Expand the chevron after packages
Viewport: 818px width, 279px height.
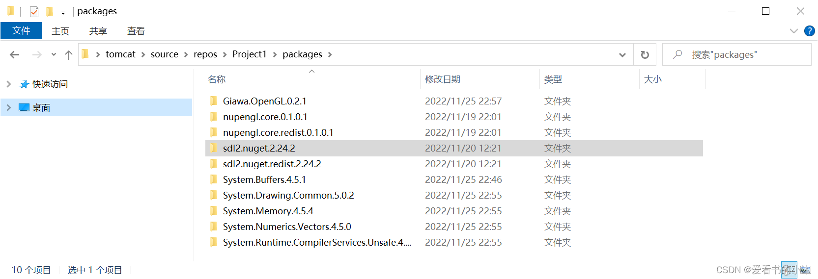[x=330, y=54]
